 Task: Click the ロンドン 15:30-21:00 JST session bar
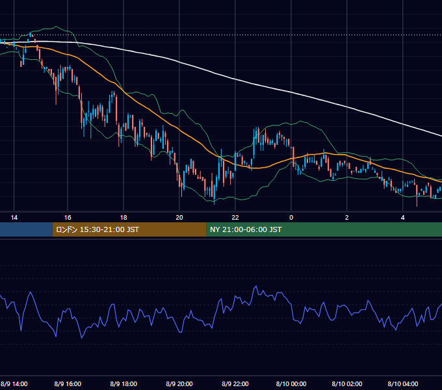129,229
